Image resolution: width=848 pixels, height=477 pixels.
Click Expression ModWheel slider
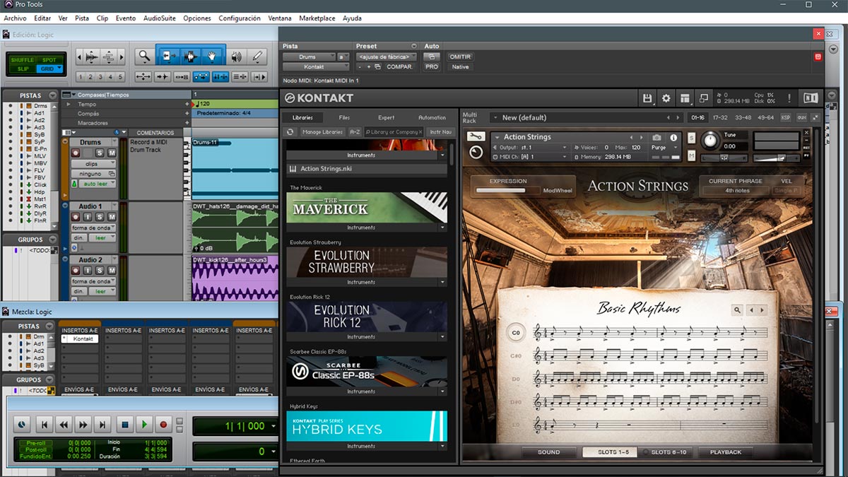[509, 190]
